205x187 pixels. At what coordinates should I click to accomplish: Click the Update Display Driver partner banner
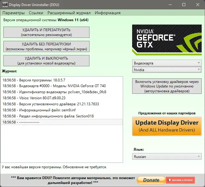pos(167,126)
